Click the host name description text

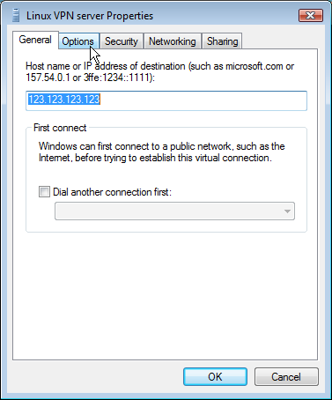[160, 72]
